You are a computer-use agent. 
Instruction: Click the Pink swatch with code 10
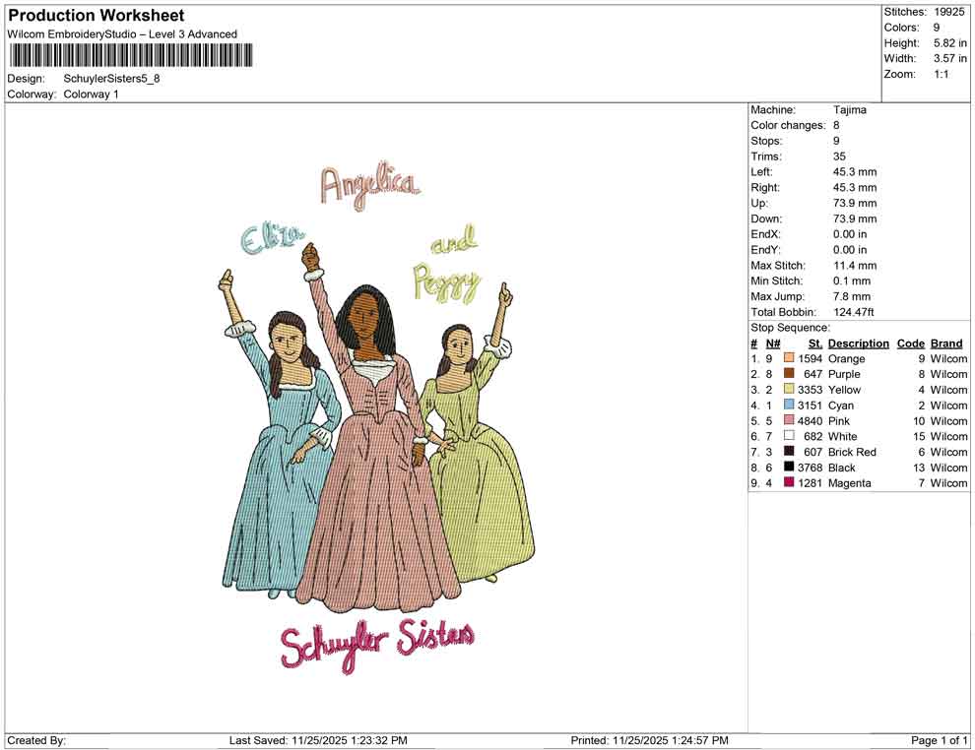click(787, 421)
